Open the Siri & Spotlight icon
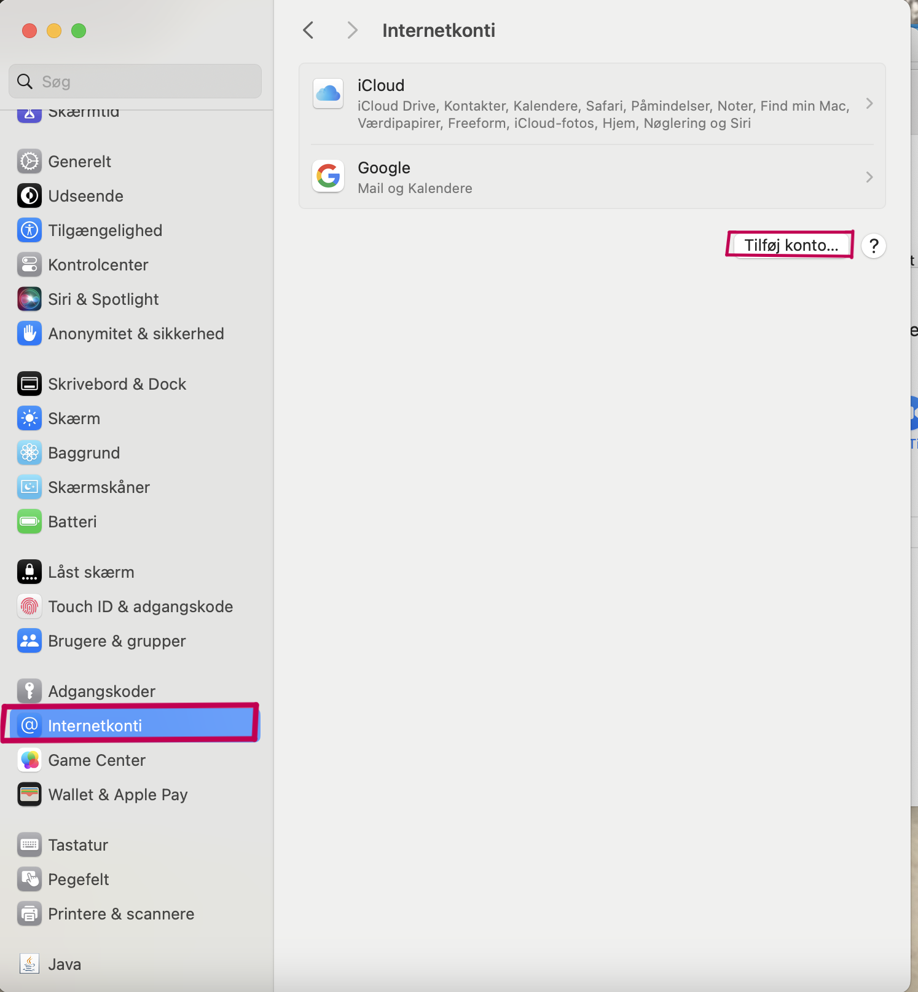 29,299
